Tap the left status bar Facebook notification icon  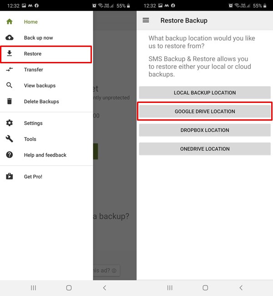pos(36,5)
